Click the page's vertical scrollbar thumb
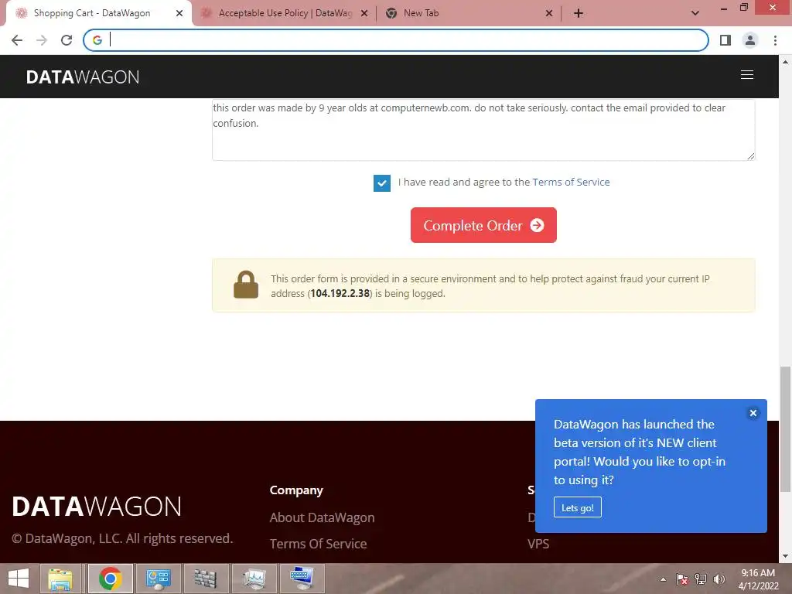 (785, 428)
